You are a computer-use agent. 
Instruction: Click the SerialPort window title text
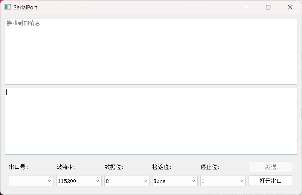(25, 8)
